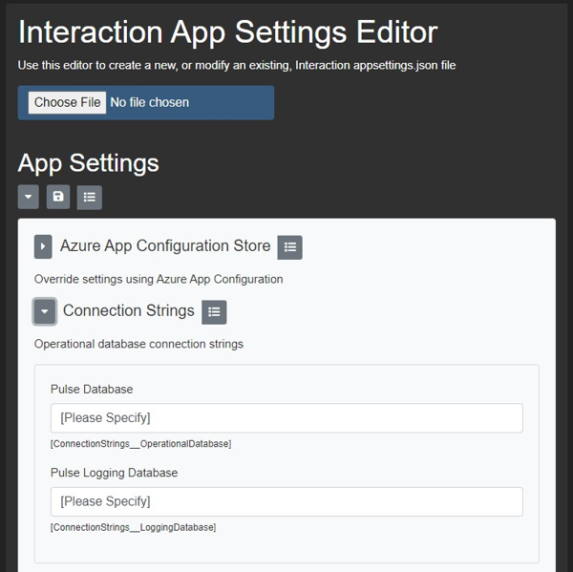Viewport: 573px width, 572px height.
Task: Click the 'No file chosen' text
Action: click(150, 102)
